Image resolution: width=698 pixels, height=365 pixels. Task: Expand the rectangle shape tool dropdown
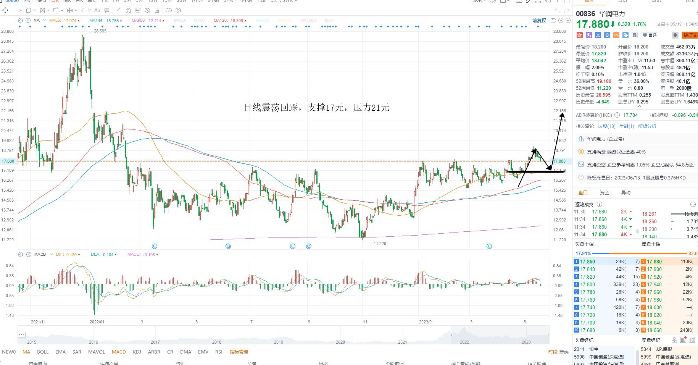click(34, 10)
